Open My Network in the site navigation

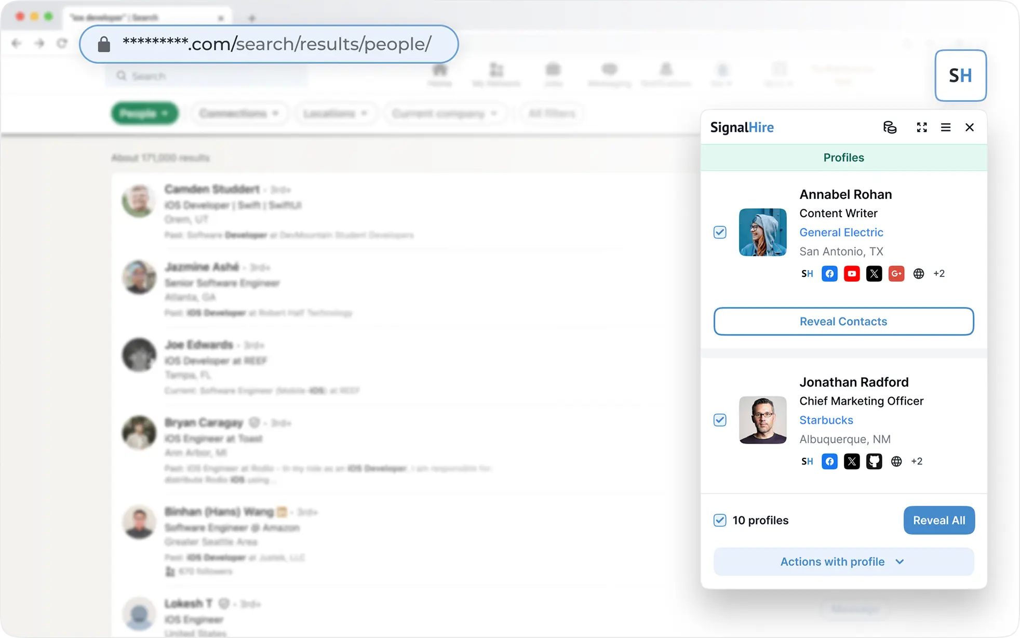[x=496, y=75]
